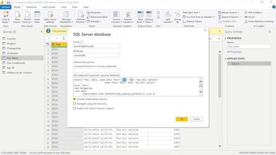The width and height of the screenshot is (276, 155).
Task: Open query Properties
Action: pos(94,12)
